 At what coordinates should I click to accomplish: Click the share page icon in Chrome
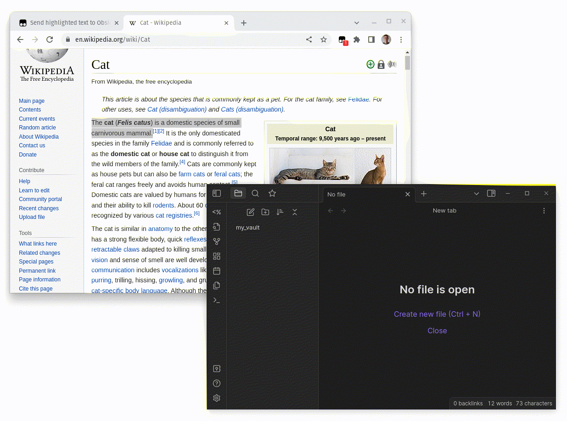309,39
